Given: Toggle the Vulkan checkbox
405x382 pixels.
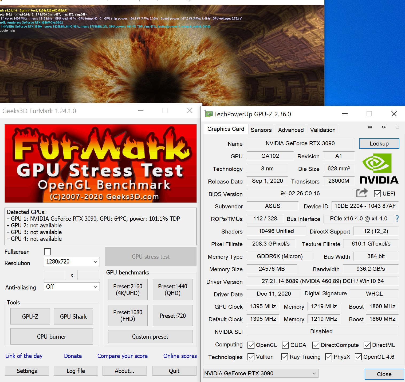Looking at the screenshot, I should [x=251, y=357].
